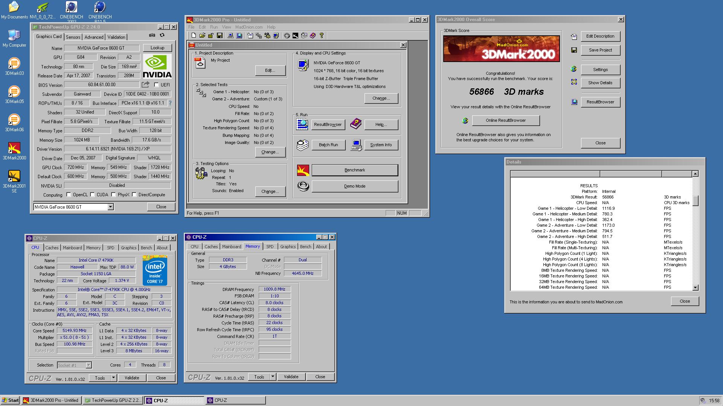Open the CINEBENCH 2003 desktop shortcut
The height and width of the screenshot is (406, 723).
tap(72, 11)
